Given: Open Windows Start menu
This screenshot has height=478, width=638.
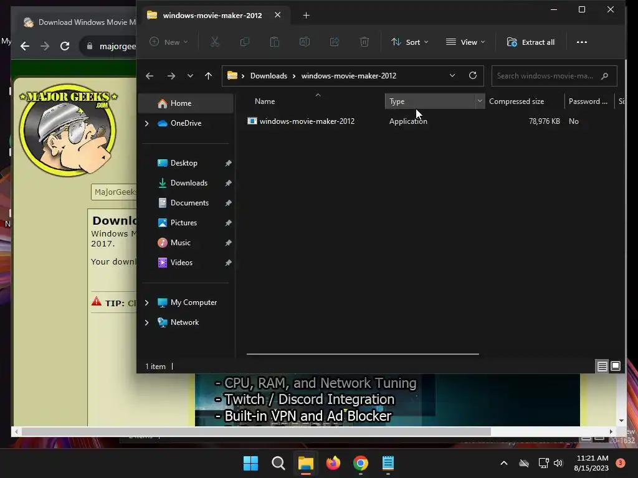Looking at the screenshot, I should (250, 463).
